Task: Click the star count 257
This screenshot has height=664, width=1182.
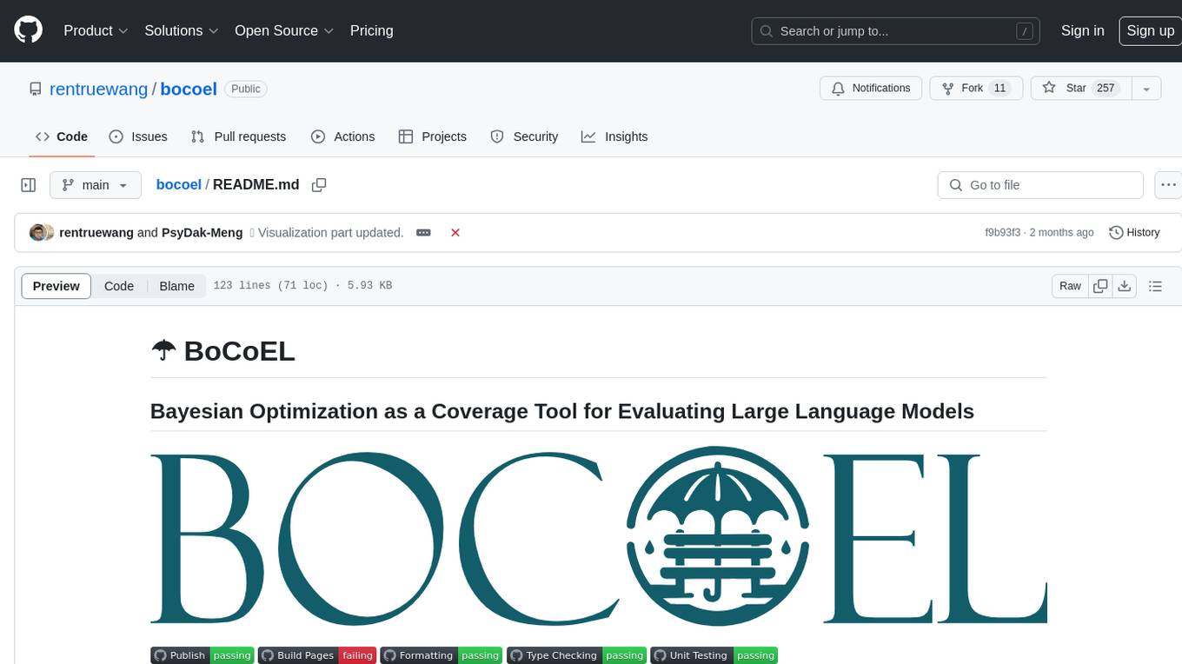Action: tap(1106, 88)
